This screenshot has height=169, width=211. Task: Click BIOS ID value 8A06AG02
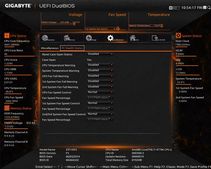tap(72, 160)
